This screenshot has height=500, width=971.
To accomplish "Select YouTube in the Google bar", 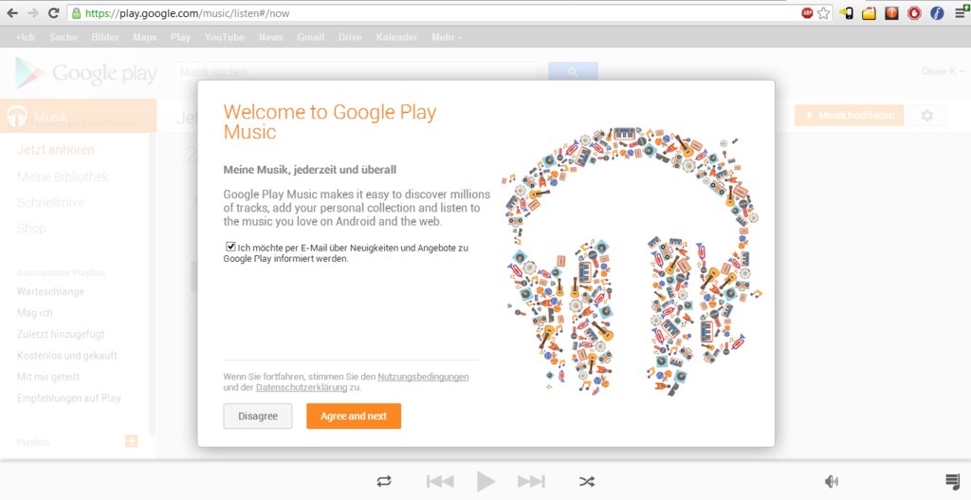I will point(225,37).
